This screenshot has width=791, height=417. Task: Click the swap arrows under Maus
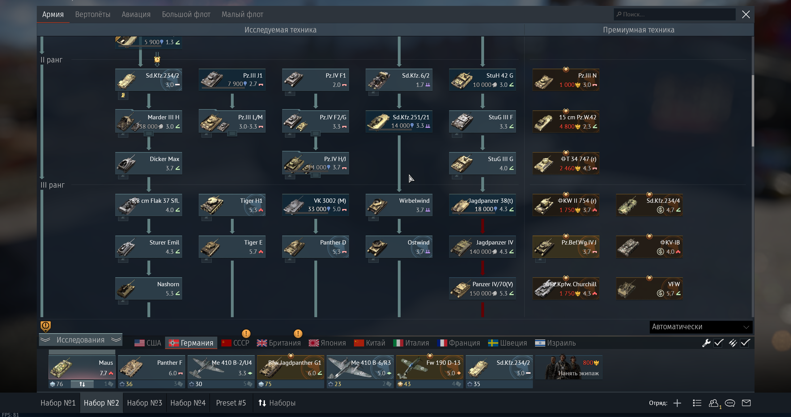(x=82, y=384)
